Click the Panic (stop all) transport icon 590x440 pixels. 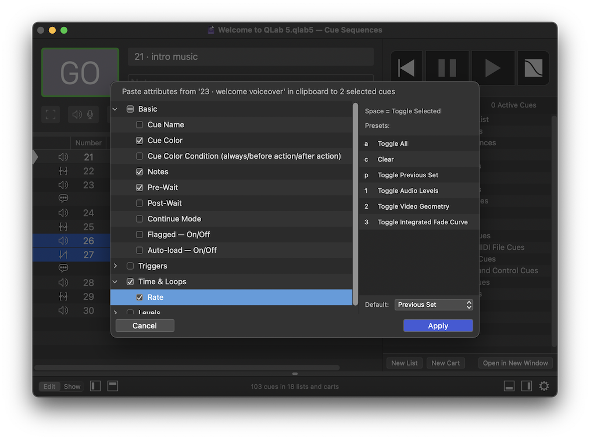(x=532, y=68)
